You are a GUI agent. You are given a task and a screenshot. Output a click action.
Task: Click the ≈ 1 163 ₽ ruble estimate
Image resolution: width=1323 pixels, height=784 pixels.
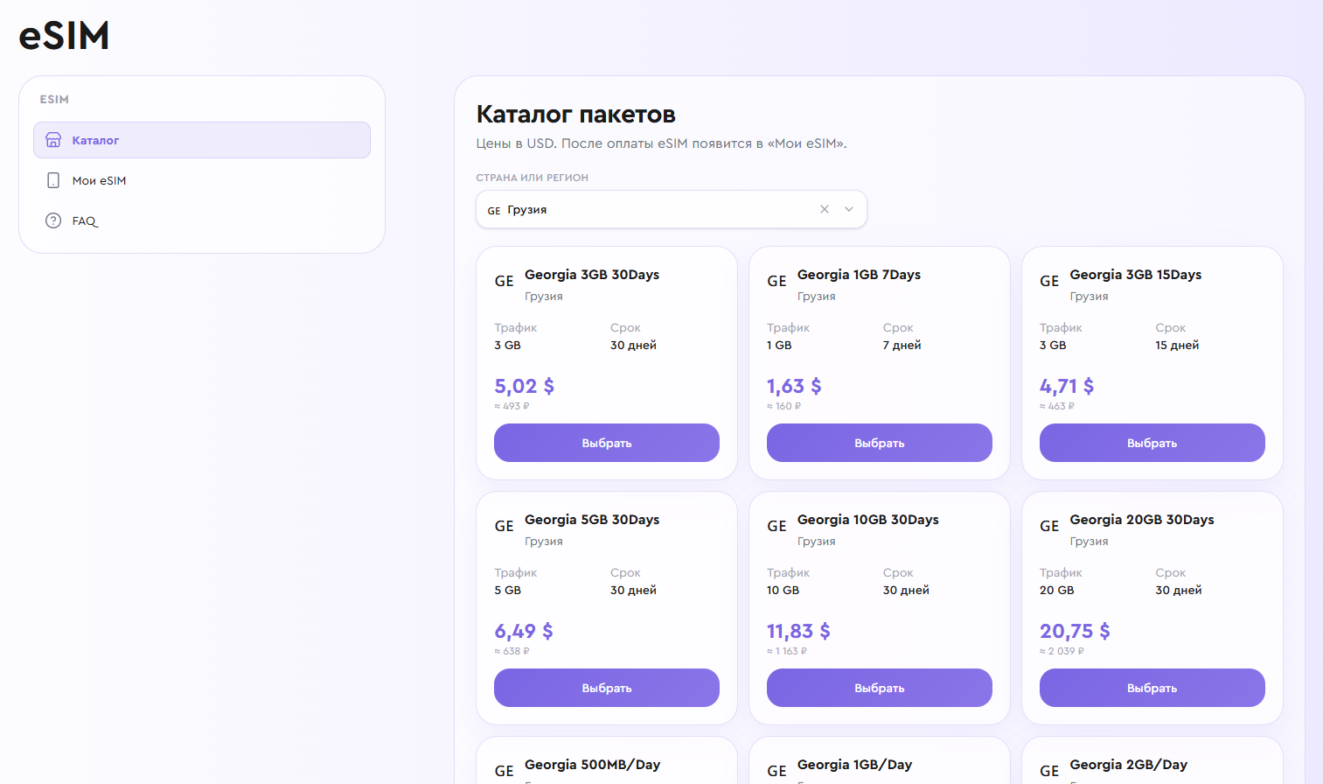click(787, 651)
